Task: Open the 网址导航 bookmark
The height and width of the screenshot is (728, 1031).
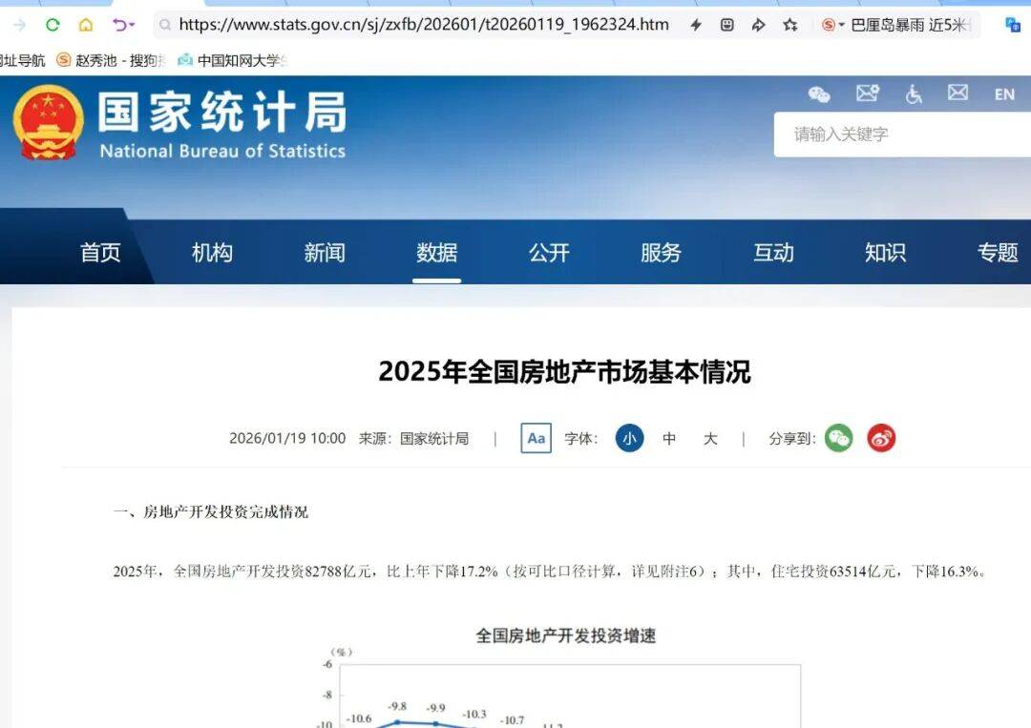Action: point(22,60)
